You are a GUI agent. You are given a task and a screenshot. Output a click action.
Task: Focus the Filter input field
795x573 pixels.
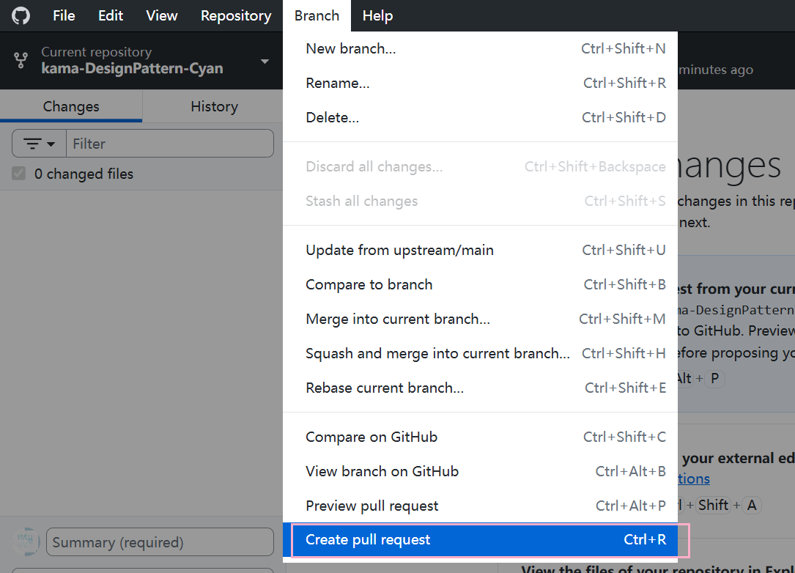[170, 144]
